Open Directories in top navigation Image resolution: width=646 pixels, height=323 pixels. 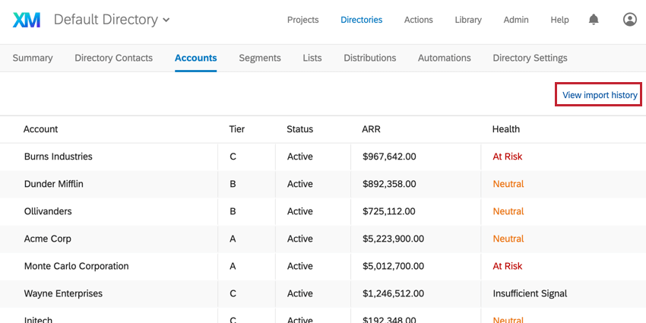click(x=361, y=20)
